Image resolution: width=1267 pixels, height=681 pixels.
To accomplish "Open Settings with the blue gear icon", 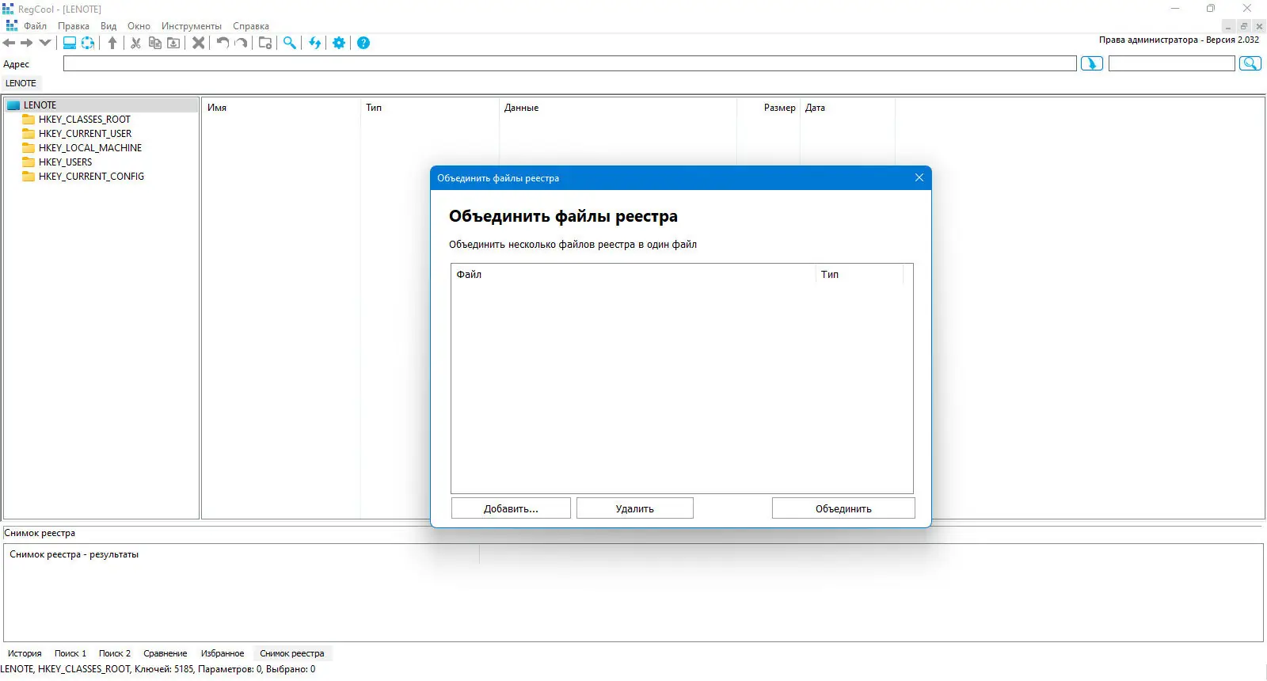I will tap(339, 43).
